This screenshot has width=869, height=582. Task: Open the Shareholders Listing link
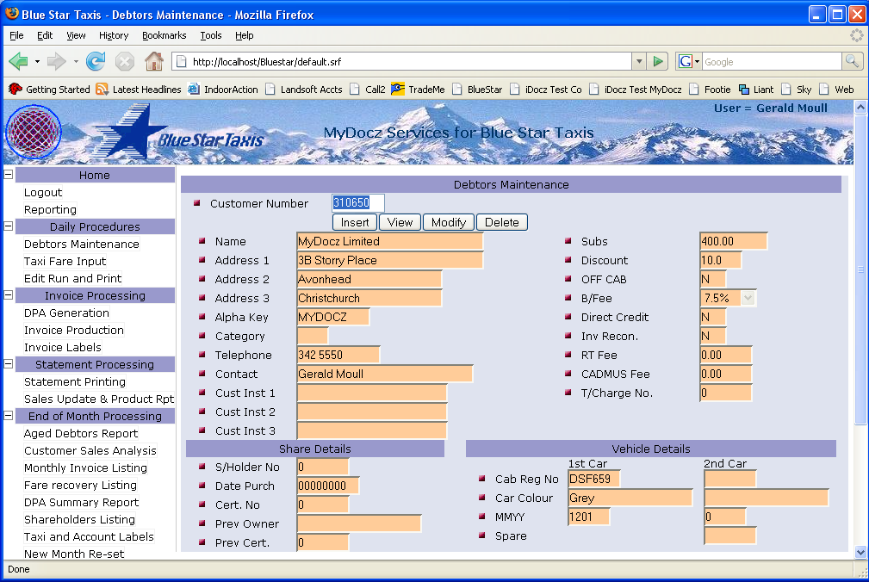click(79, 519)
